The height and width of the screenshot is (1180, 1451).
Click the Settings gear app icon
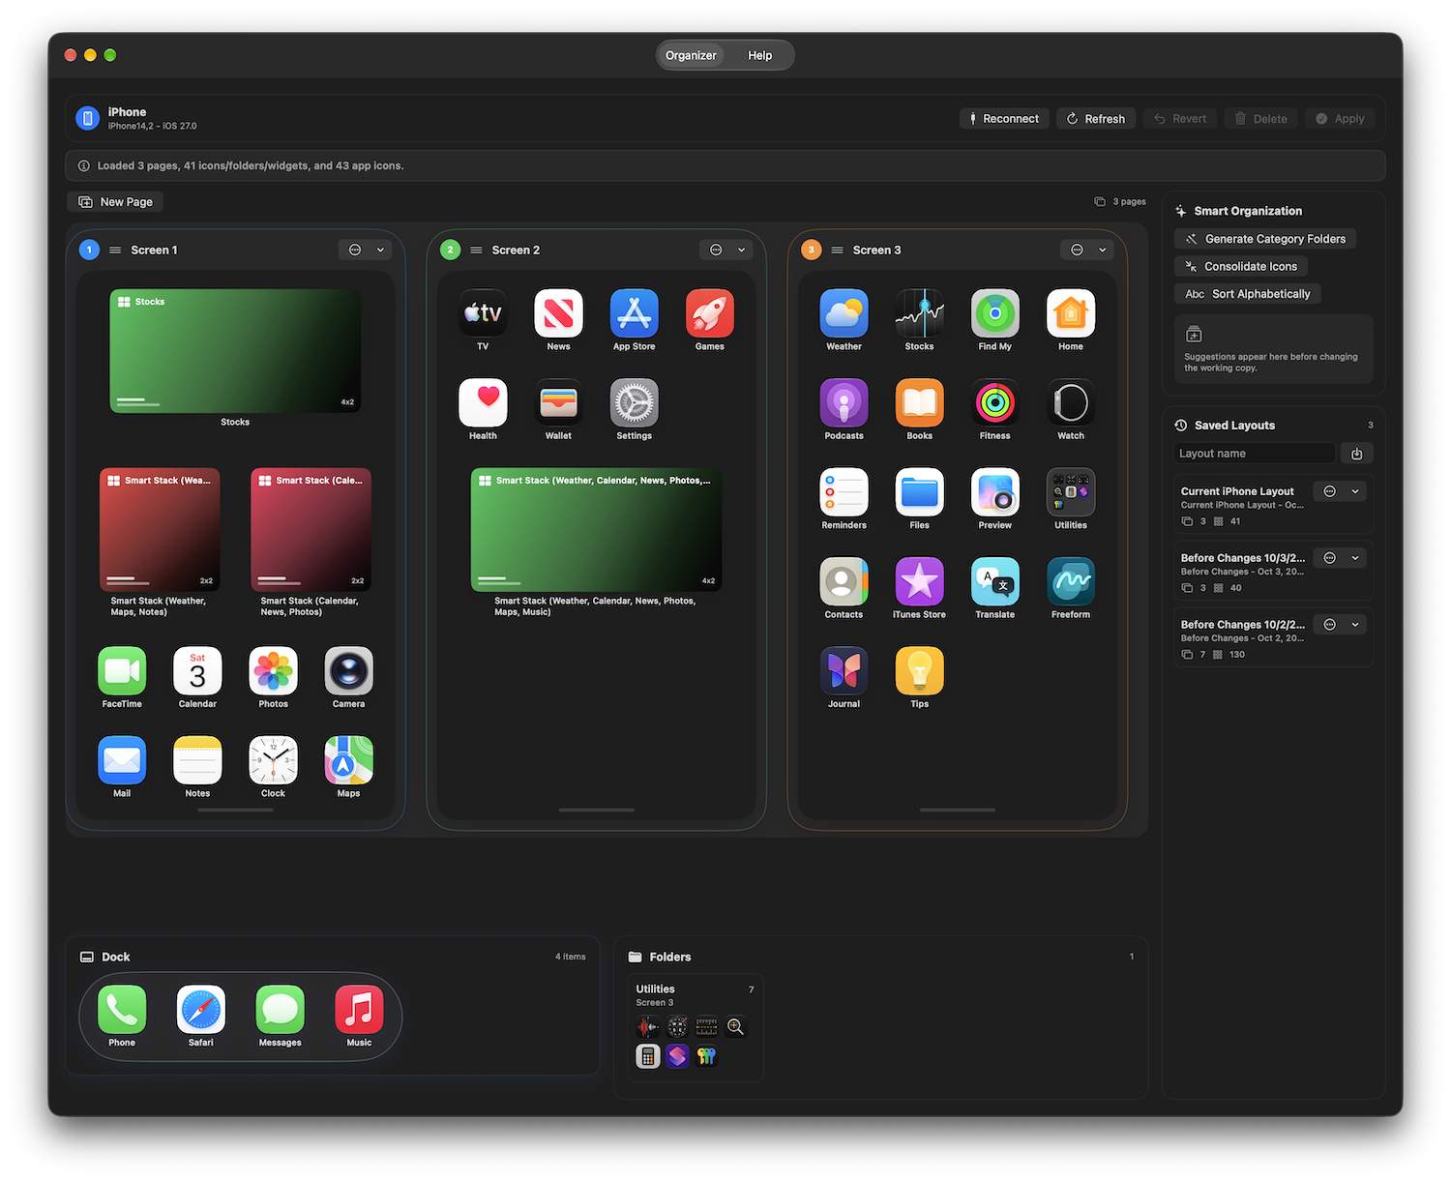635,402
